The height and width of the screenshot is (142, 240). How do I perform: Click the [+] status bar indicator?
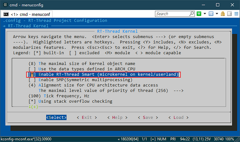pyautogui.click(x=153, y=139)
